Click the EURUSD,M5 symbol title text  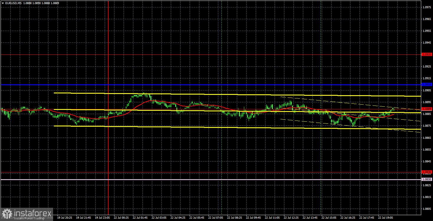pos(13,3)
